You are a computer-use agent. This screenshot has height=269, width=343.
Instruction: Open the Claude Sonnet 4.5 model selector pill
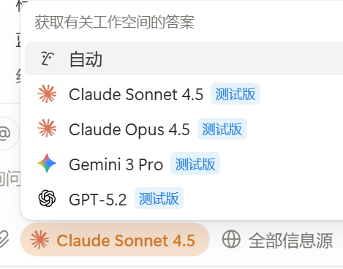[115, 240]
